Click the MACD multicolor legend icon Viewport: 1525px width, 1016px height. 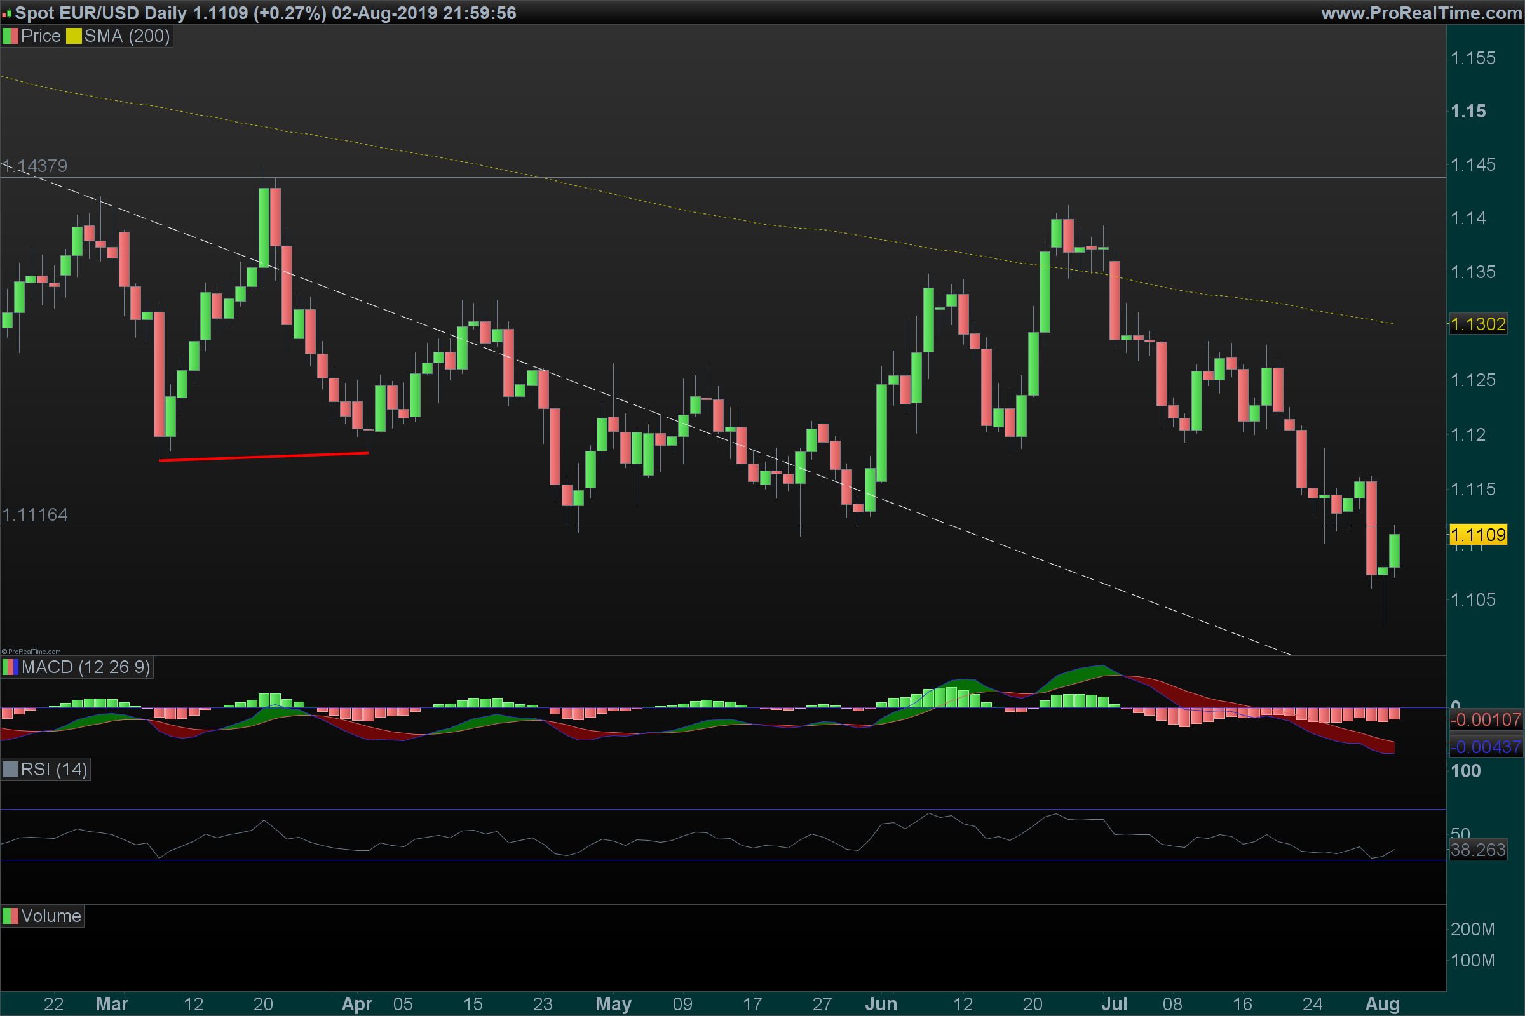coord(10,667)
